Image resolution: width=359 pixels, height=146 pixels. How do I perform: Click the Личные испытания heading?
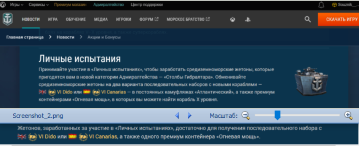pyautogui.click(x=80, y=59)
